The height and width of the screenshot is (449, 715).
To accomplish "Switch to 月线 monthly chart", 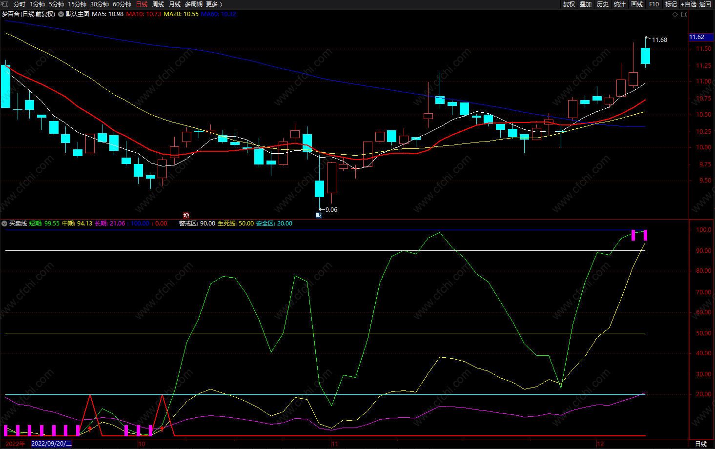I will click(175, 4).
